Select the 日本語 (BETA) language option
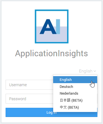This screenshot has width=103, height=124. [75, 100]
